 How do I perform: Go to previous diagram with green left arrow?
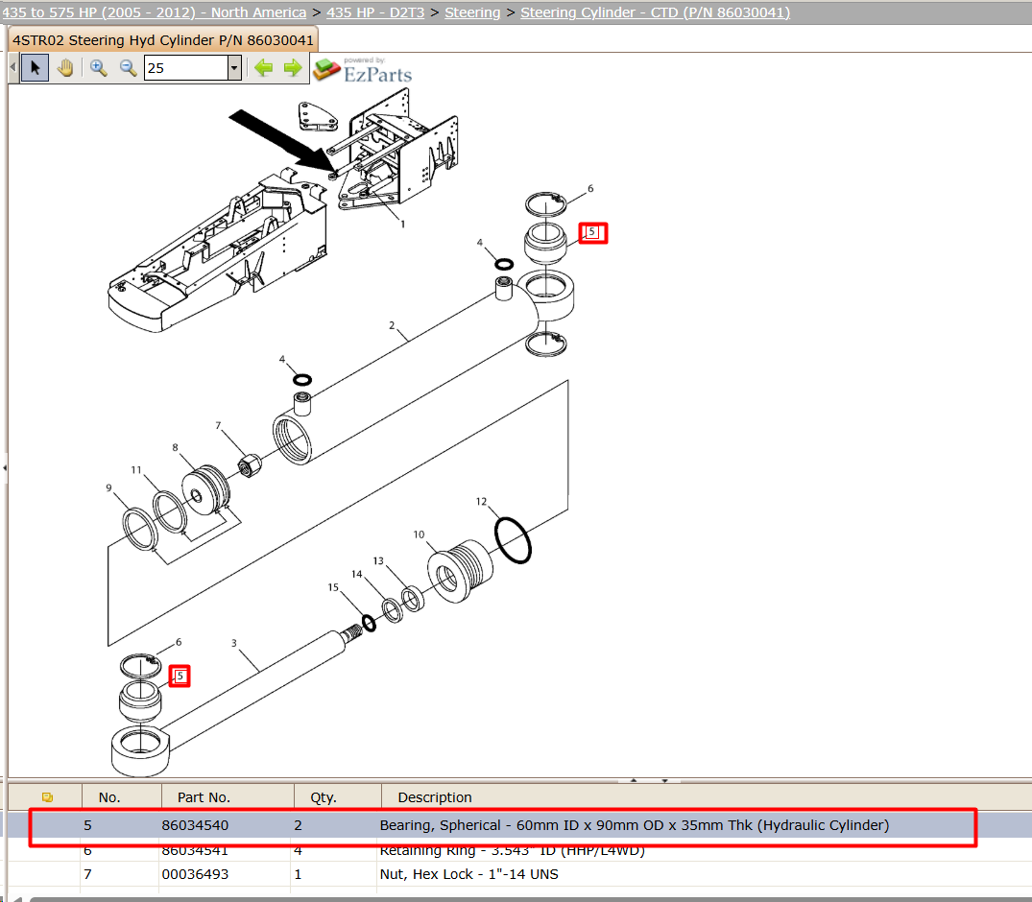pyautogui.click(x=264, y=68)
